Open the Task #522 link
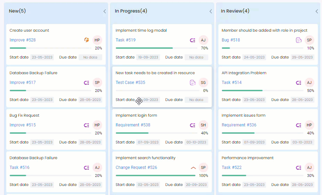This screenshot has width=322, height=195. click(232, 167)
